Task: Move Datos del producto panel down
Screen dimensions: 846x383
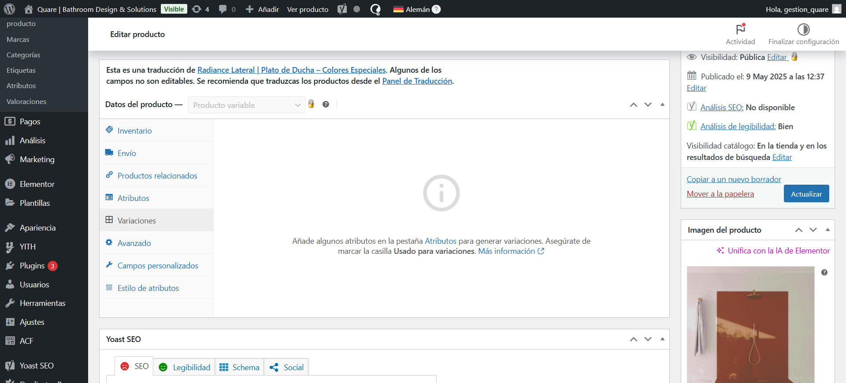Action: 648,104
